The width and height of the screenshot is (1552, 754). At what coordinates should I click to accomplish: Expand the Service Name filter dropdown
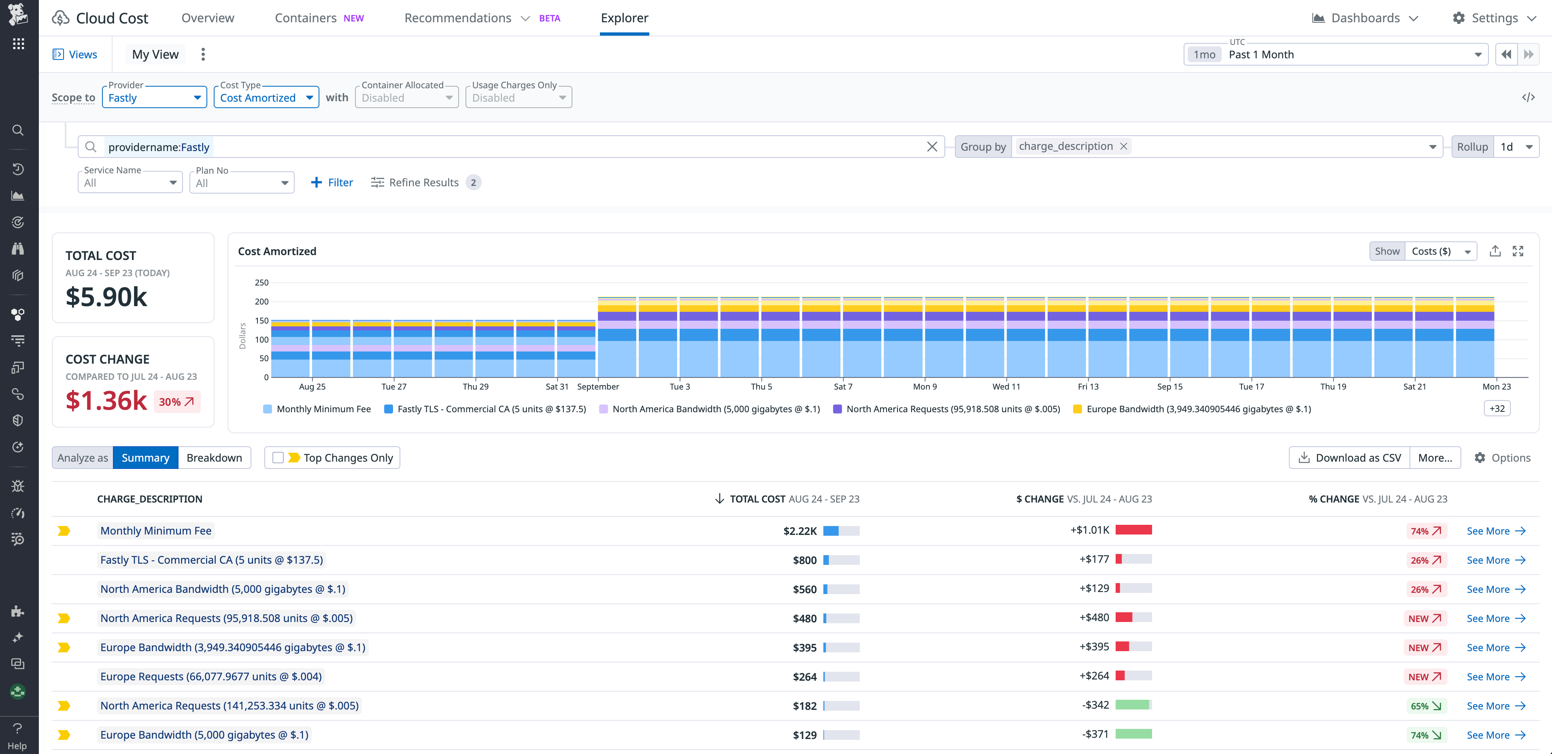click(130, 182)
